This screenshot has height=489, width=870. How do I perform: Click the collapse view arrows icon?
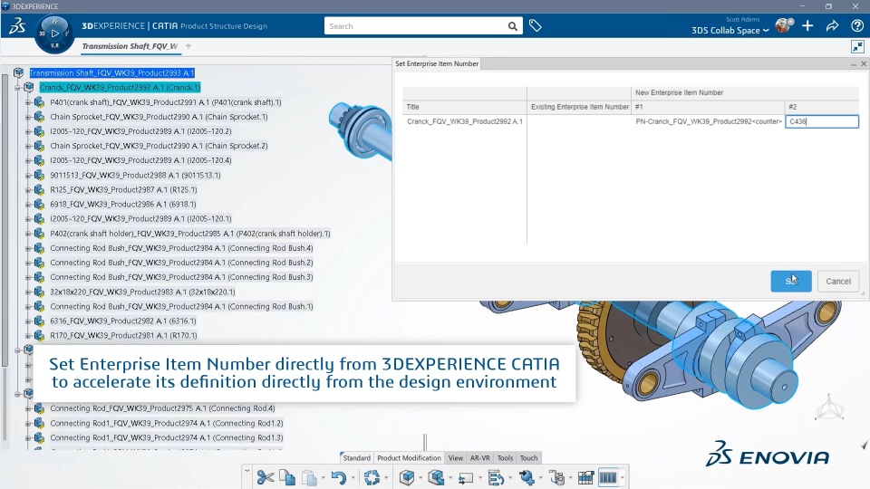tap(858, 46)
